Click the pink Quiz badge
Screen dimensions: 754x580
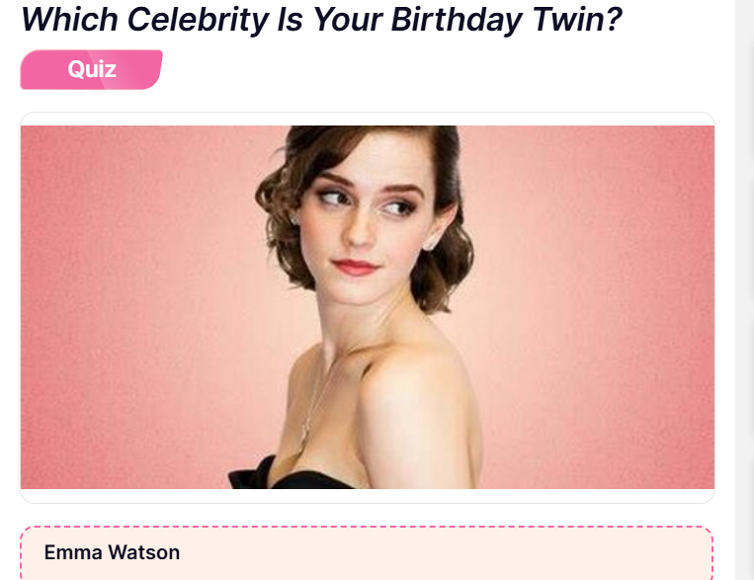[x=91, y=70]
